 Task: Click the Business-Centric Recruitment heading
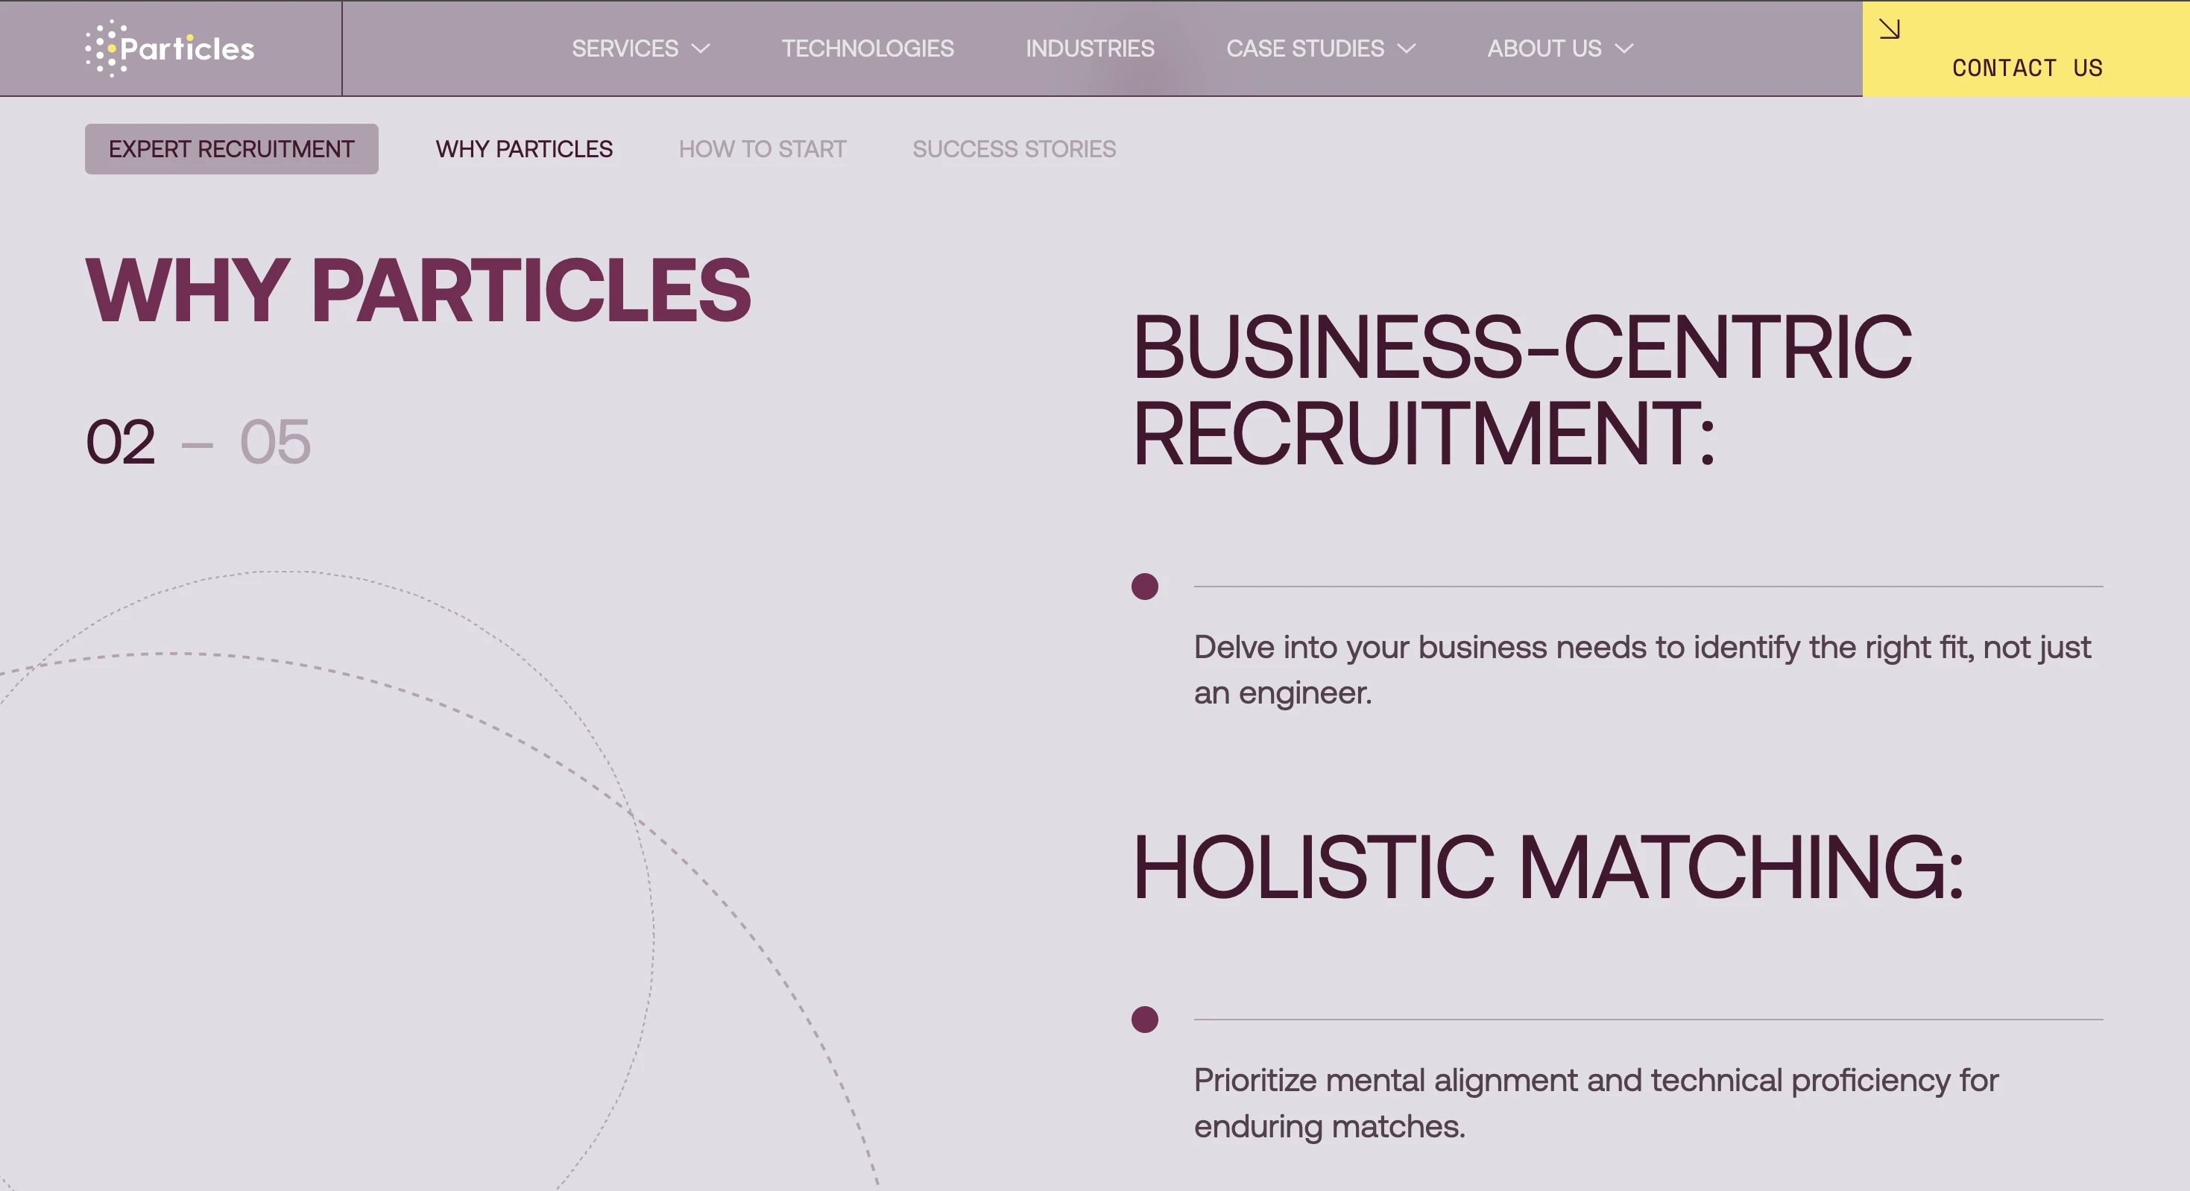click(1522, 389)
